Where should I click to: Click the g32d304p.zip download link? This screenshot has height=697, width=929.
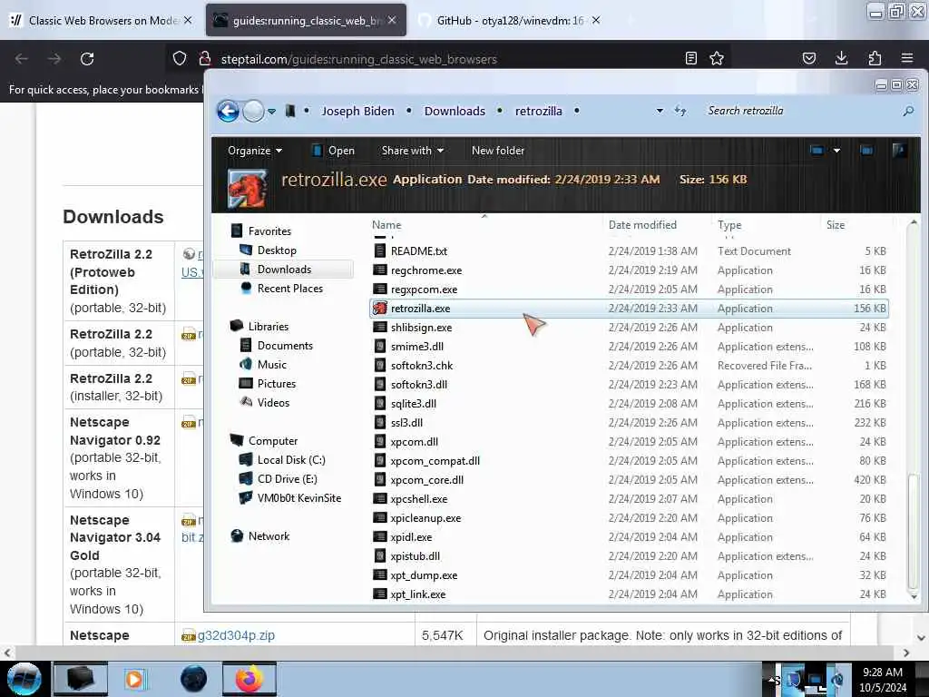[x=236, y=635]
